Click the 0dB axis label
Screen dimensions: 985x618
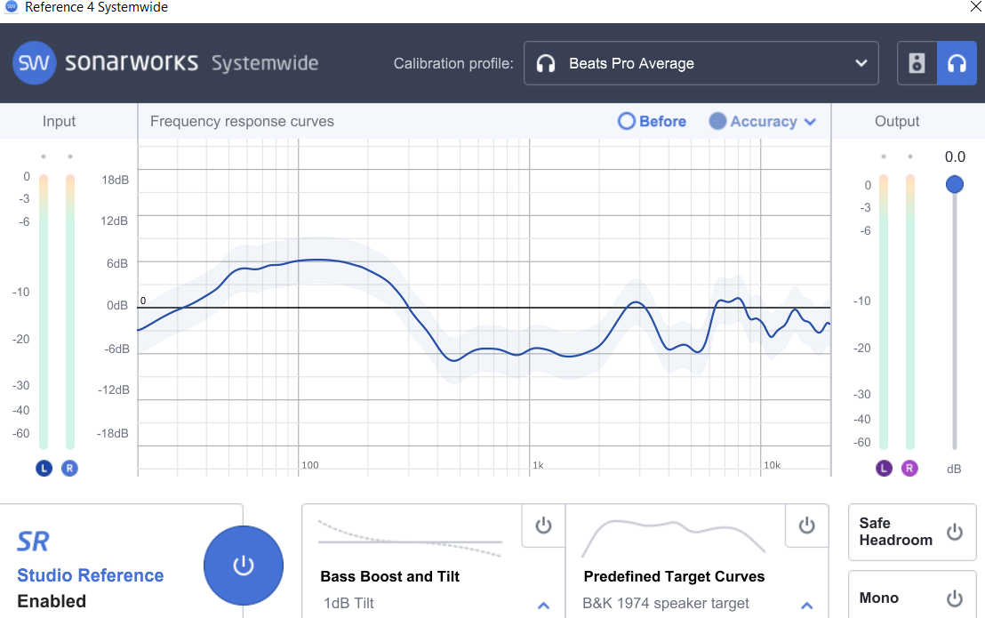[x=117, y=305]
